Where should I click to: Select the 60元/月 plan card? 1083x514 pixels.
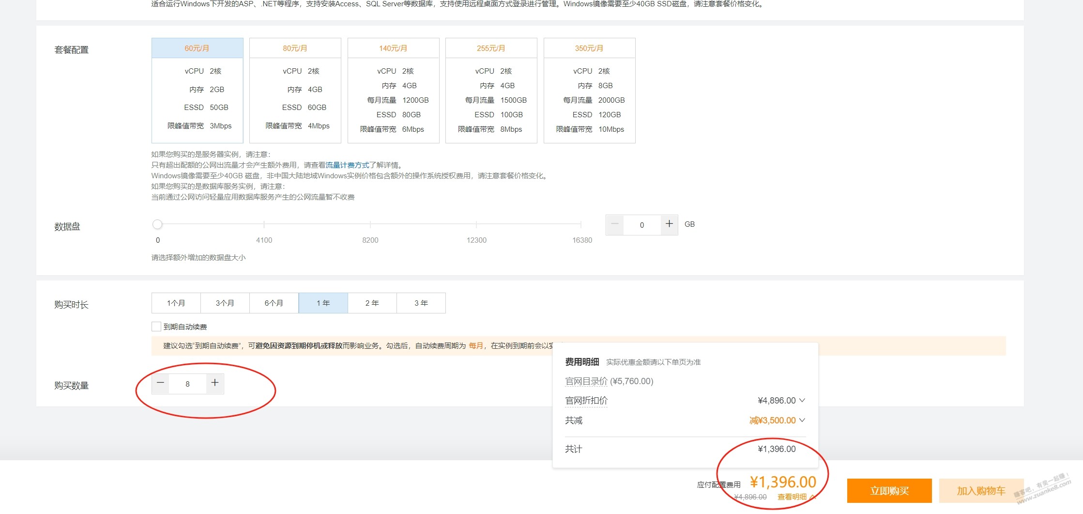(197, 90)
